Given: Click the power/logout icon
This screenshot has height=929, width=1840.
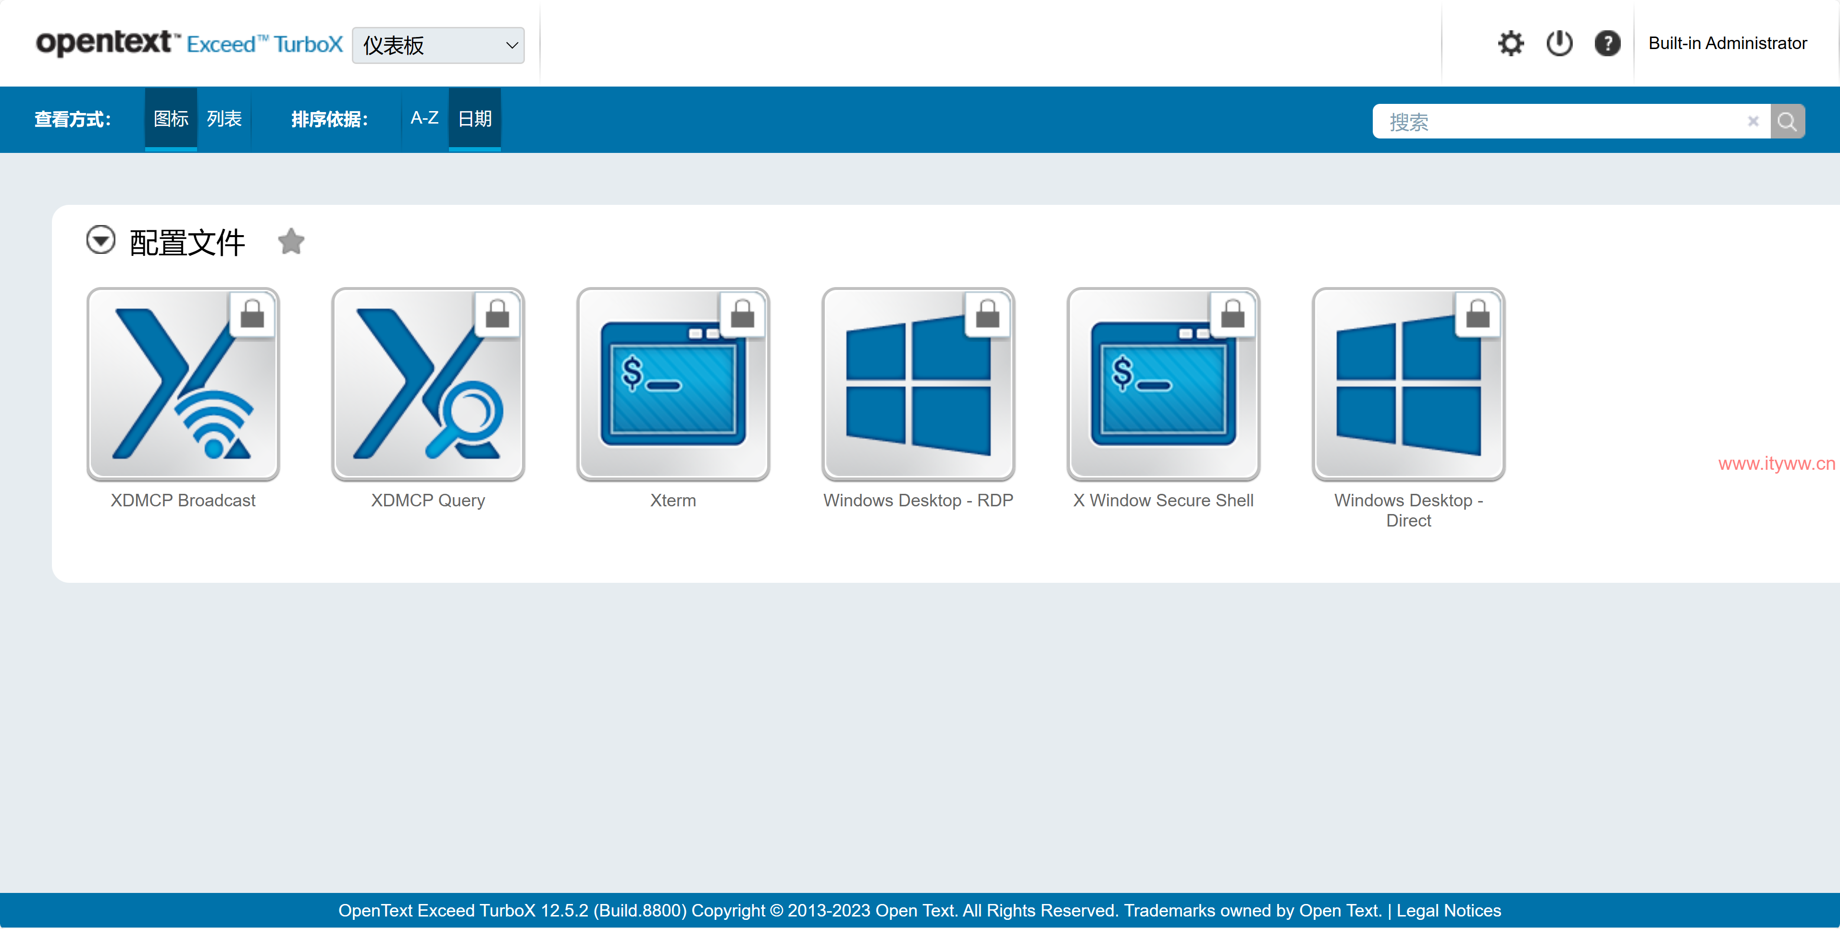Looking at the screenshot, I should (1559, 44).
